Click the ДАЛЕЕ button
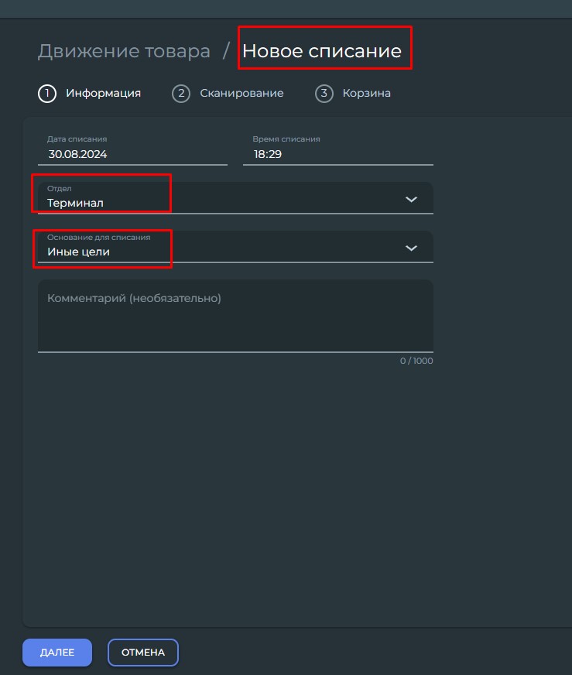The height and width of the screenshot is (675, 572). coord(57,653)
